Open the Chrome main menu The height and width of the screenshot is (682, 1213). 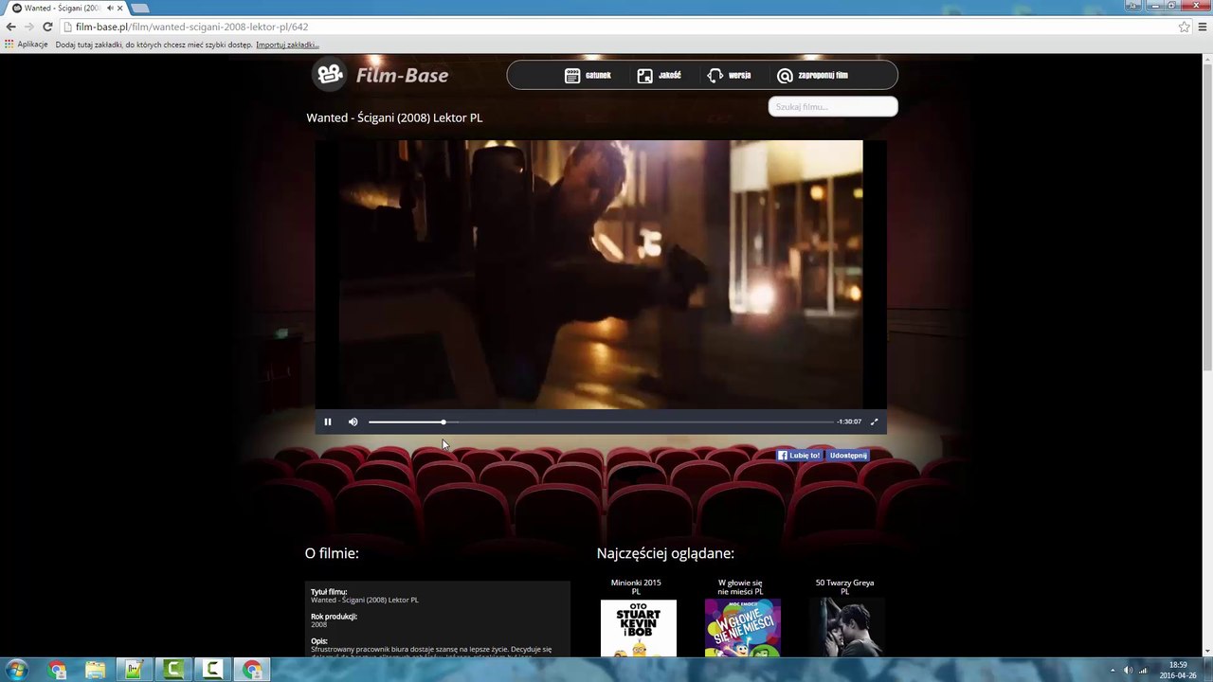pos(1203,27)
